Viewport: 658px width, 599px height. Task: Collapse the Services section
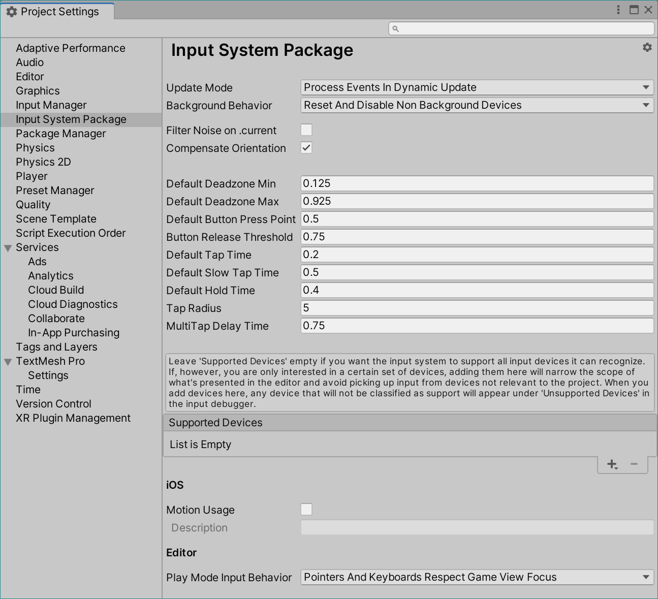pyautogui.click(x=8, y=247)
